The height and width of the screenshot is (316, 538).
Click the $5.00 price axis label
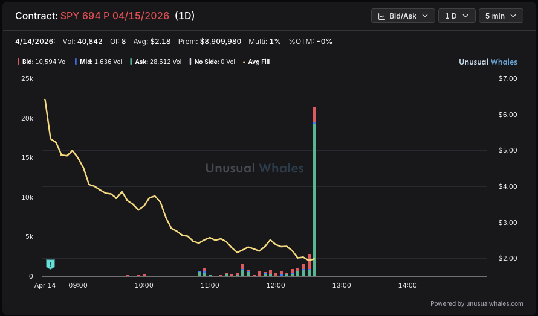508,150
